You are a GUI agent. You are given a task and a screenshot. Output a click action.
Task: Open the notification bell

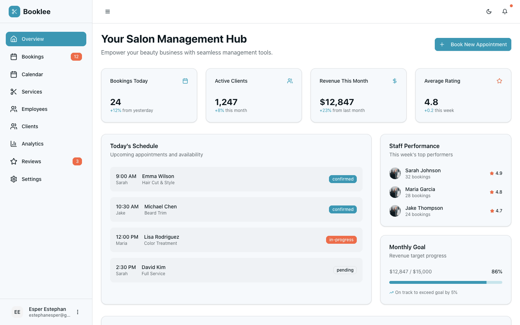[505, 12]
